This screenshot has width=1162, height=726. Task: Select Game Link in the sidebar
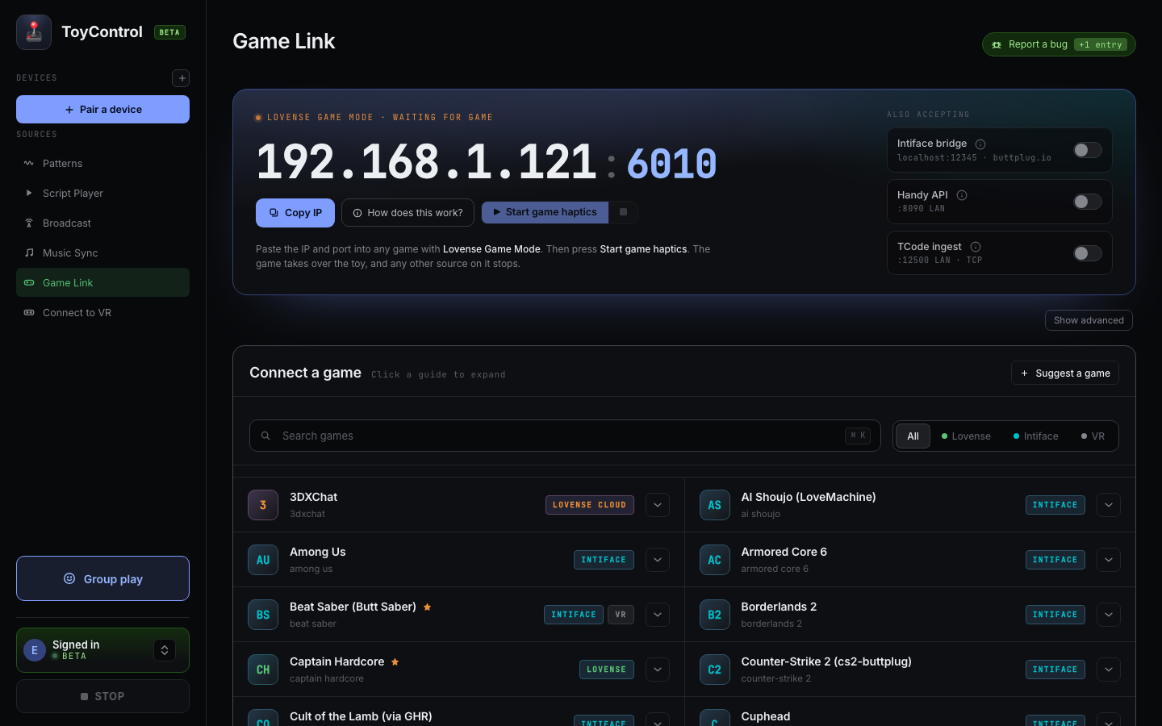tap(102, 282)
